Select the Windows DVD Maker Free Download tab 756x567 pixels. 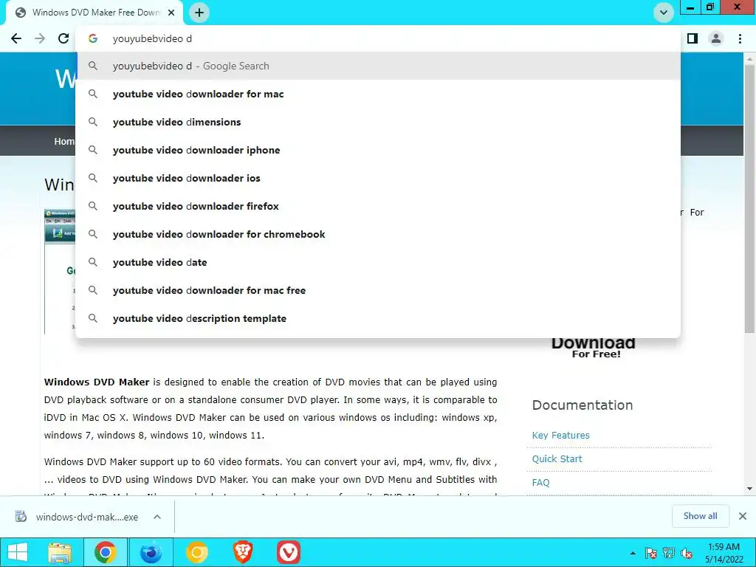pos(94,13)
